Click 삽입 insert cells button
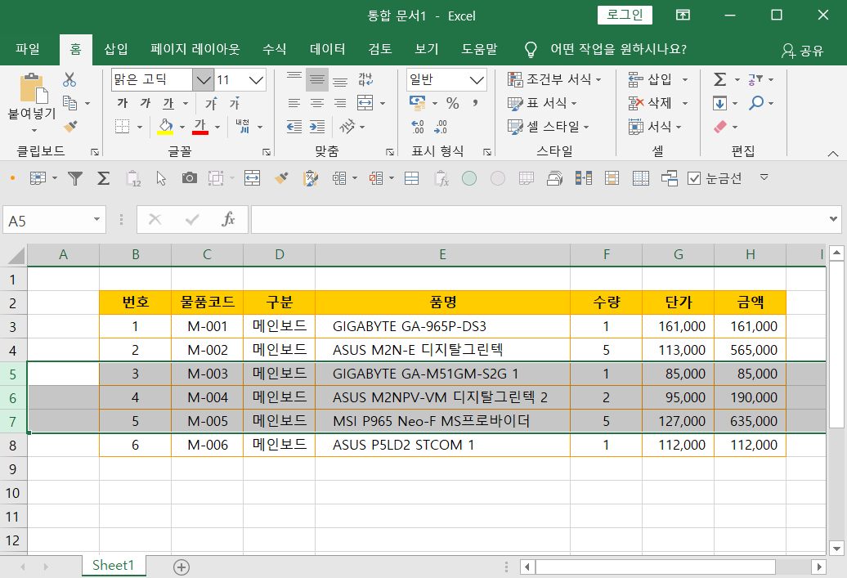Image resolution: width=847 pixels, height=578 pixels. 651,79
